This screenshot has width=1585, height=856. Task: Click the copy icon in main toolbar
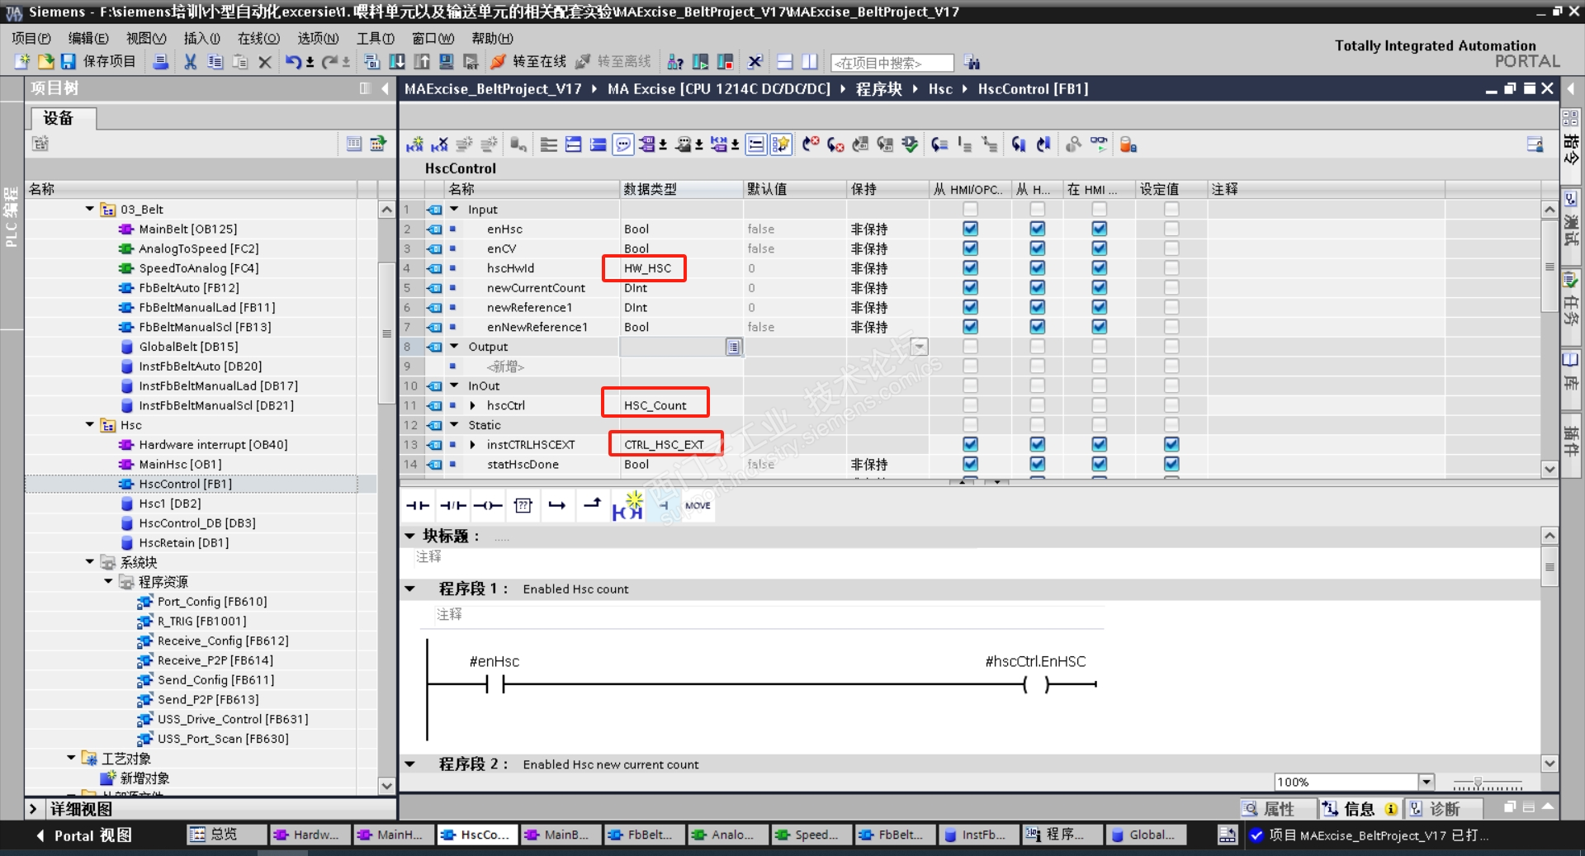coord(215,62)
